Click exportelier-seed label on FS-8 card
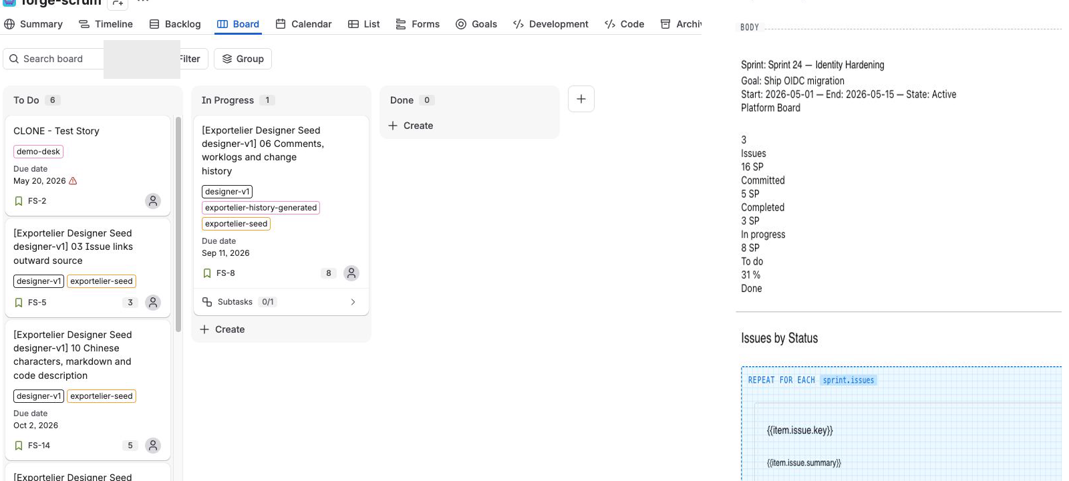This screenshot has width=1069, height=481. 236,224
